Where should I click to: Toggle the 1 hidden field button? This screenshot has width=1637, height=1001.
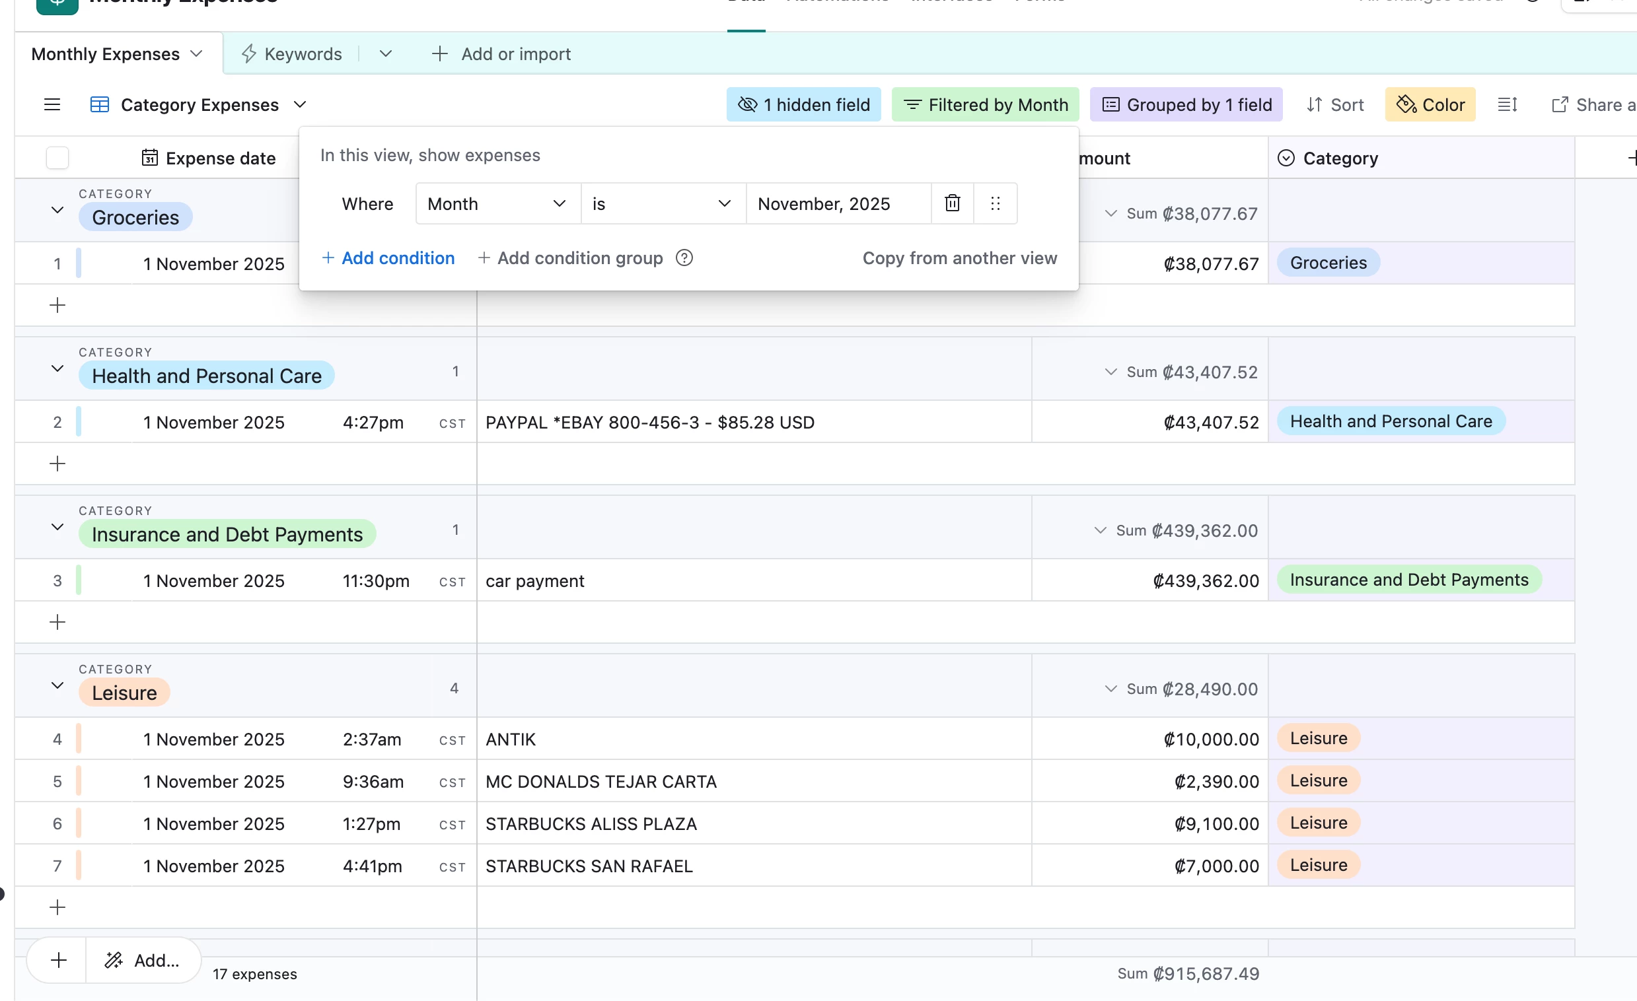coord(803,105)
